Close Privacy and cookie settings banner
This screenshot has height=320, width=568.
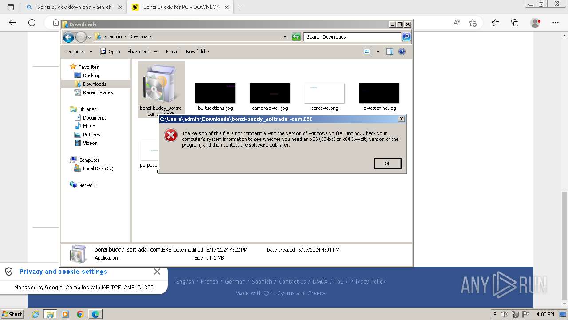click(157, 272)
